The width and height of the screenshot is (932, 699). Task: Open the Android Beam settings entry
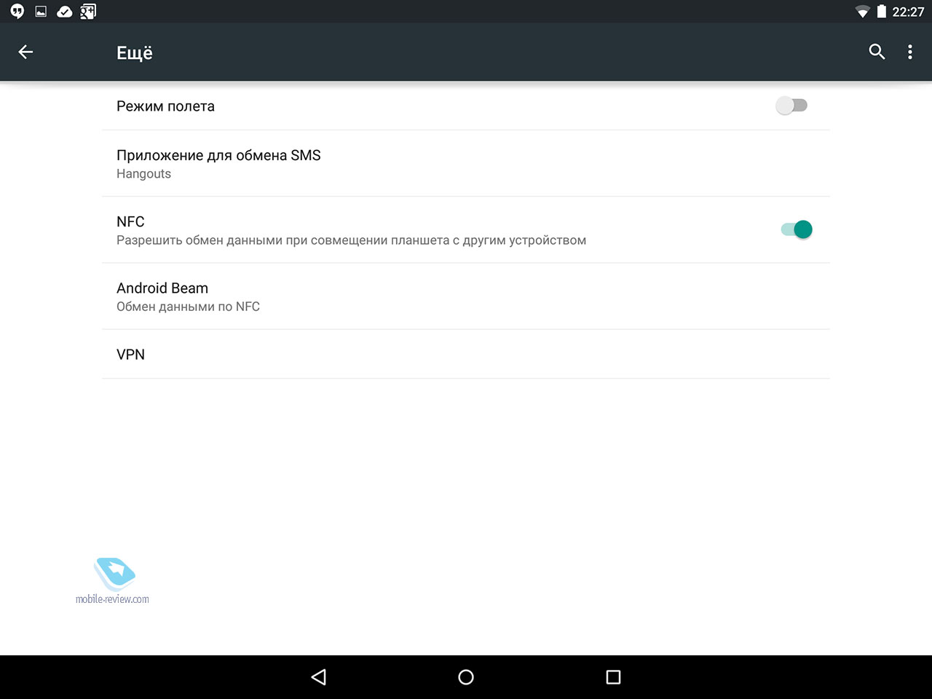(x=466, y=296)
